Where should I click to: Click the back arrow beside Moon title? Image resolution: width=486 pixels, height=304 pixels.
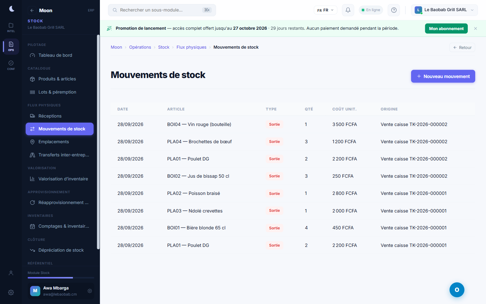pos(32,10)
